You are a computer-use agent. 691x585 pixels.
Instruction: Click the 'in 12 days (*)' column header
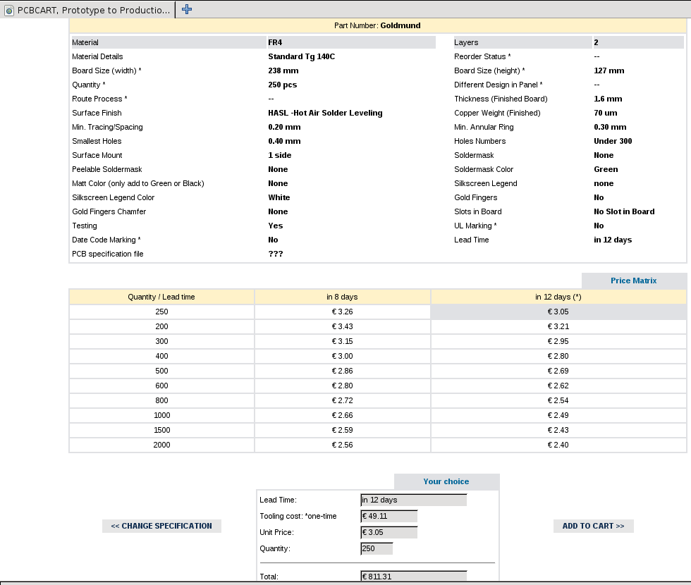pyautogui.click(x=558, y=297)
